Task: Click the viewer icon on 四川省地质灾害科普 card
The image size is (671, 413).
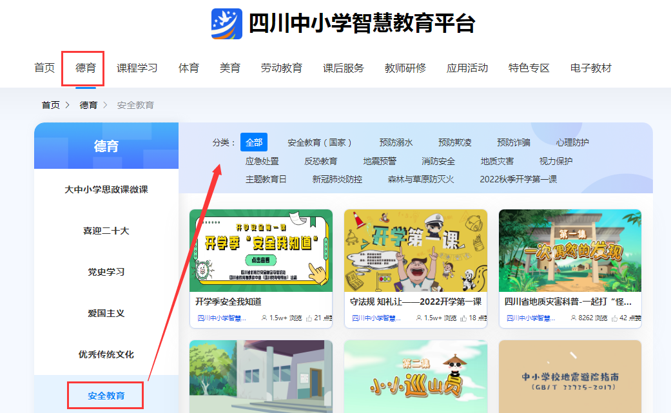Action: point(574,318)
